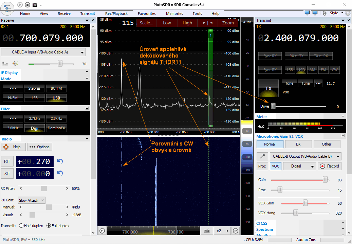Open the Rec/Playback menu

click(x=116, y=14)
